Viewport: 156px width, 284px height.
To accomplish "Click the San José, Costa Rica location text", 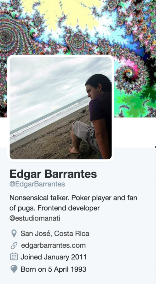I will pyautogui.click(x=55, y=234).
